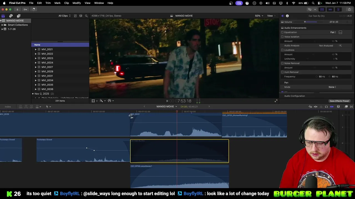Select the 60 Hz frequency radio button
This screenshot has height=199, width=355.
click(330, 77)
